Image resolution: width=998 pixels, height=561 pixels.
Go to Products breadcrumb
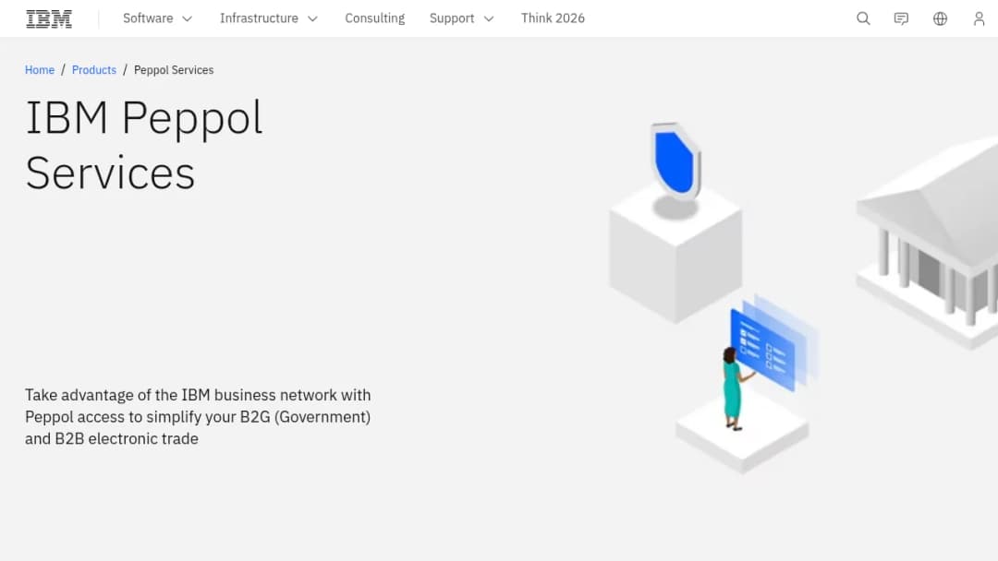tap(94, 70)
